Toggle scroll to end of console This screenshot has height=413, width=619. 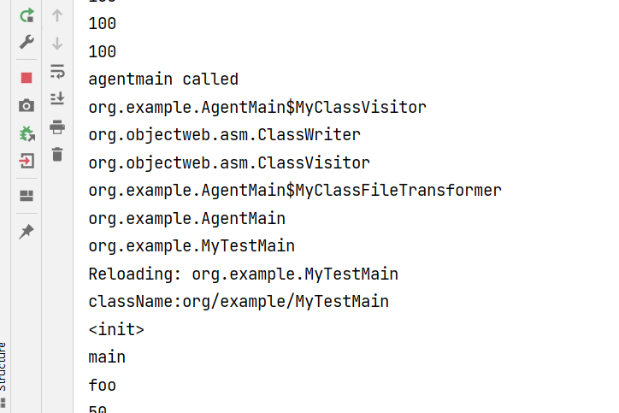click(57, 98)
